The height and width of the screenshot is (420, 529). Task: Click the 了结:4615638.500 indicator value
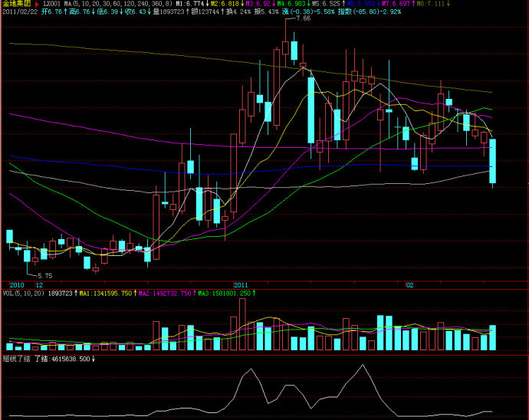pos(62,359)
